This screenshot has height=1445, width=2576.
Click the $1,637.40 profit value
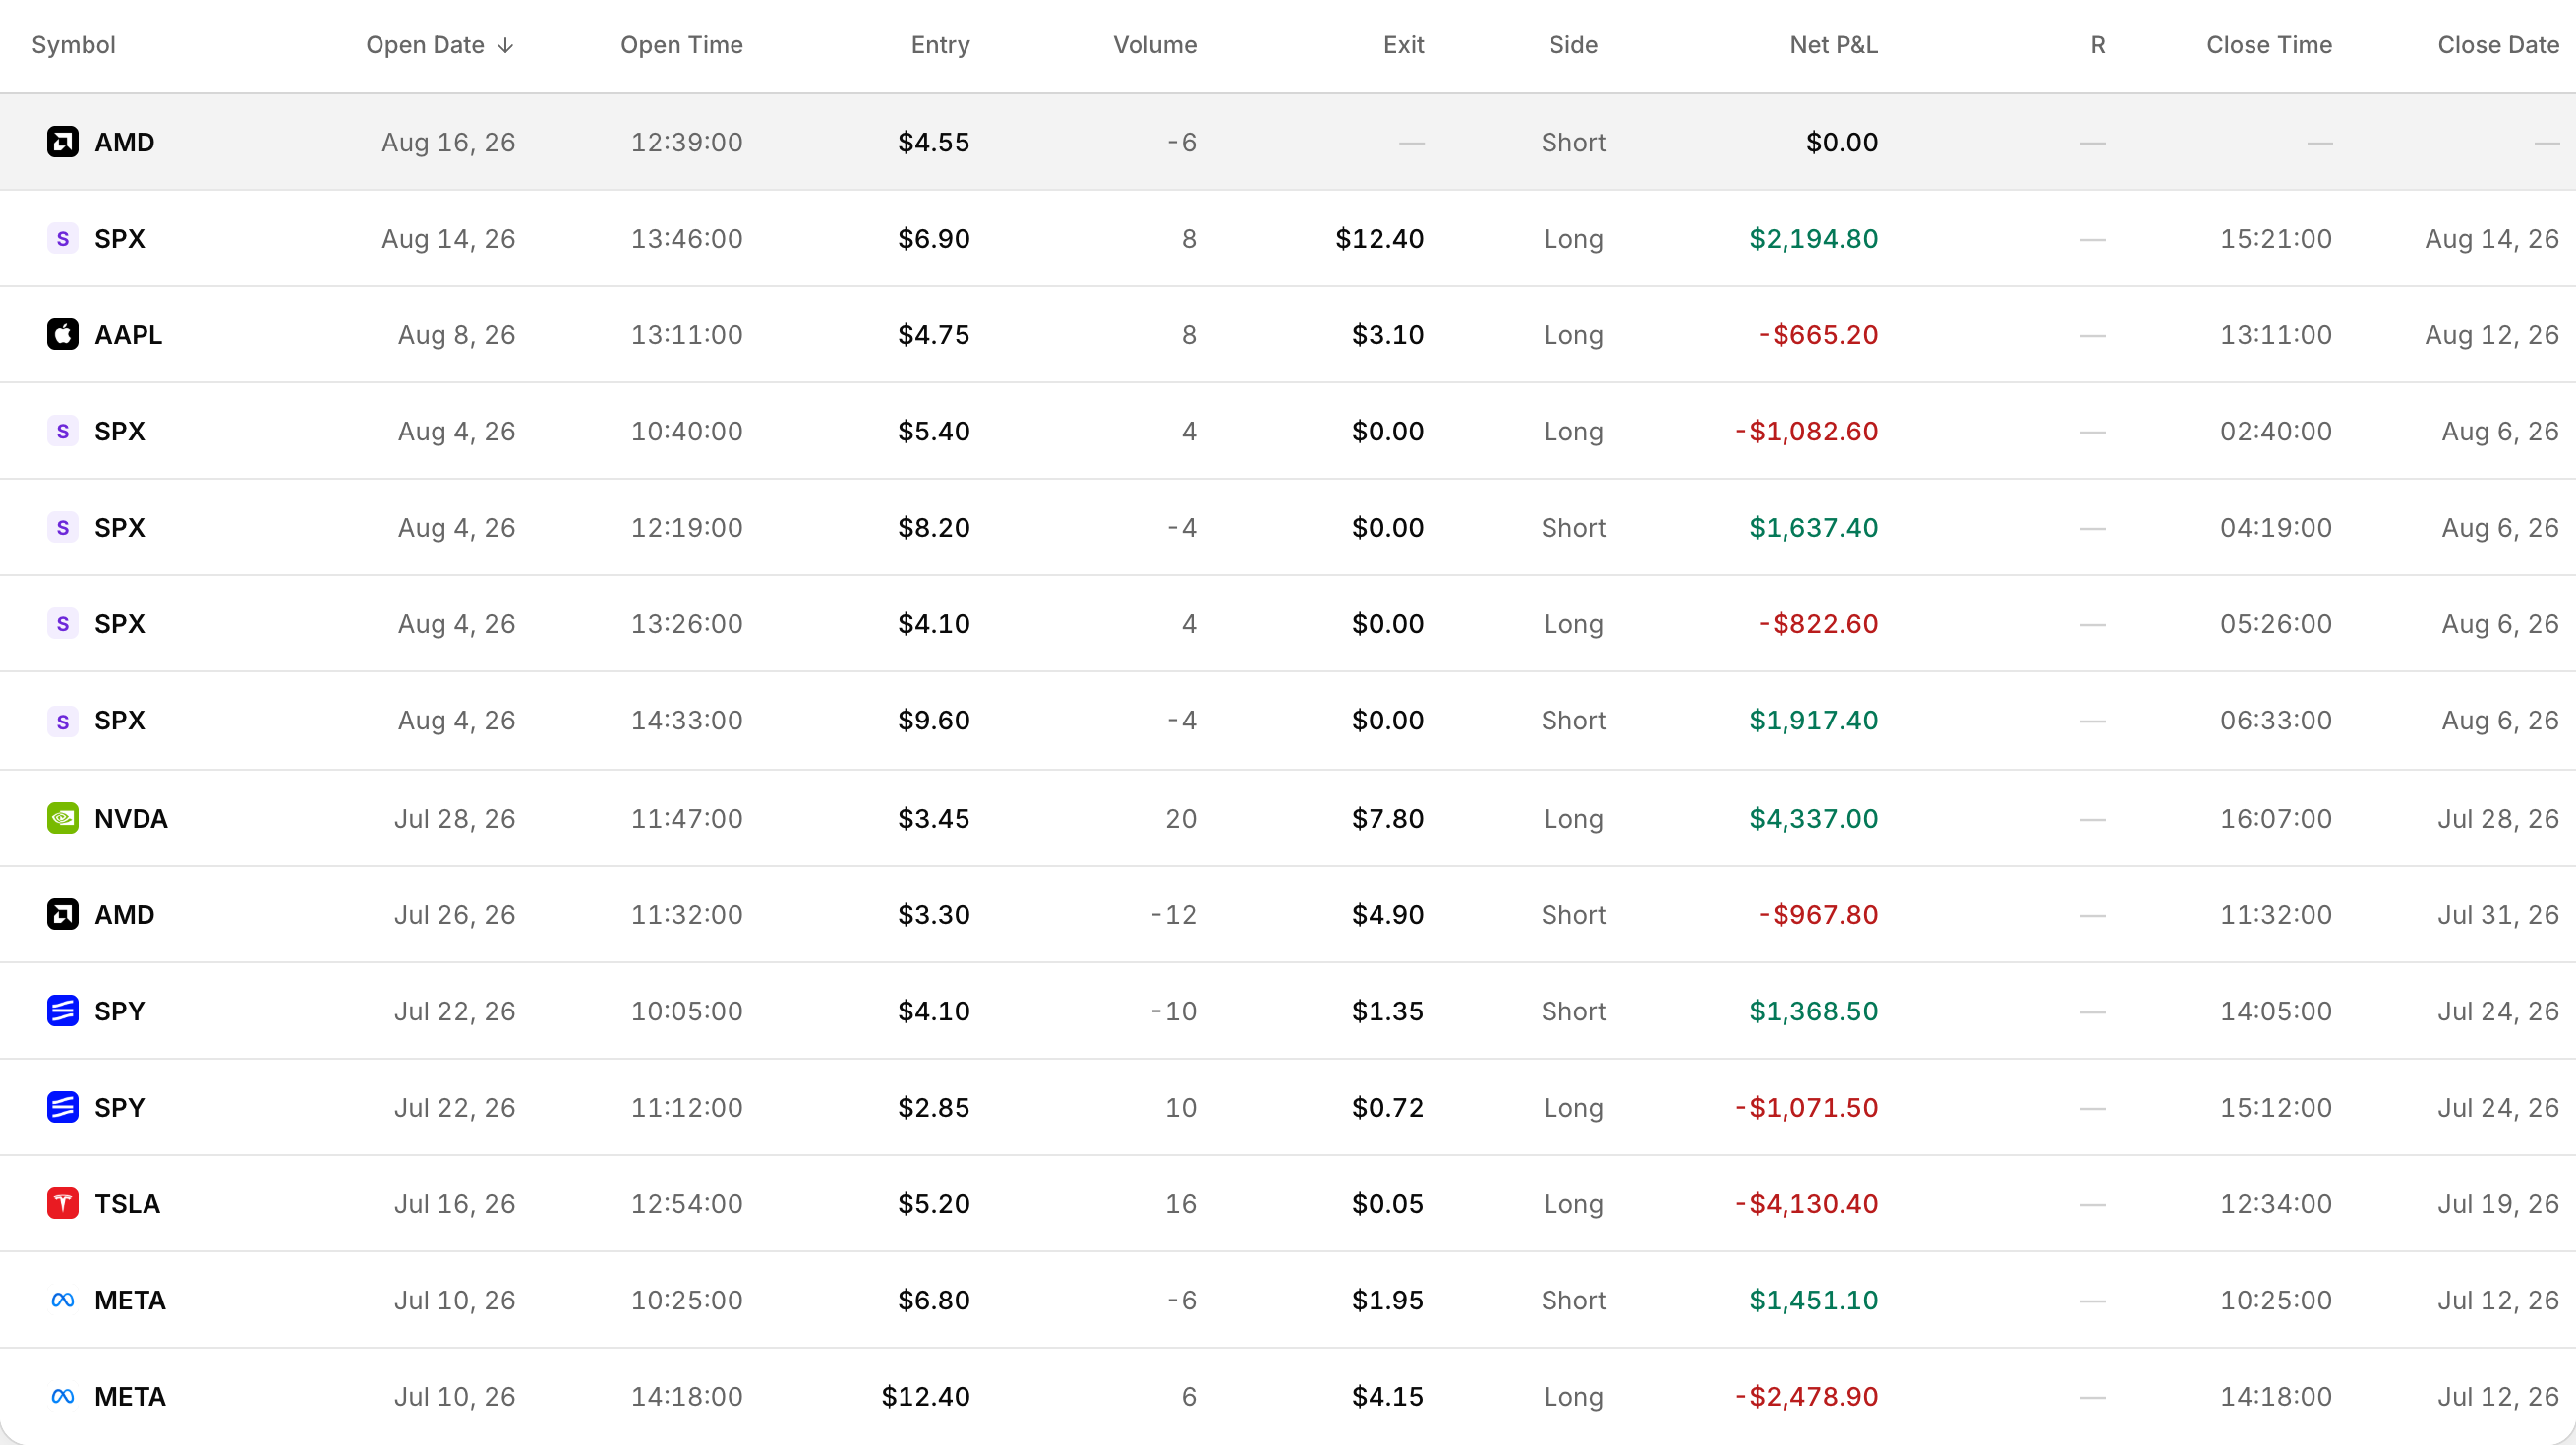pos(1814,528)
